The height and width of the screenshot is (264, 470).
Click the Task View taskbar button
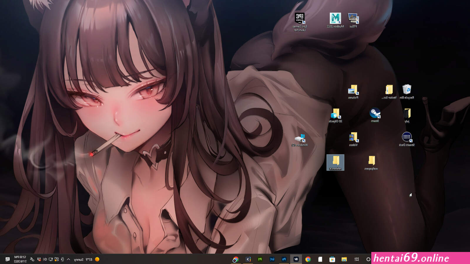point(357,259)
